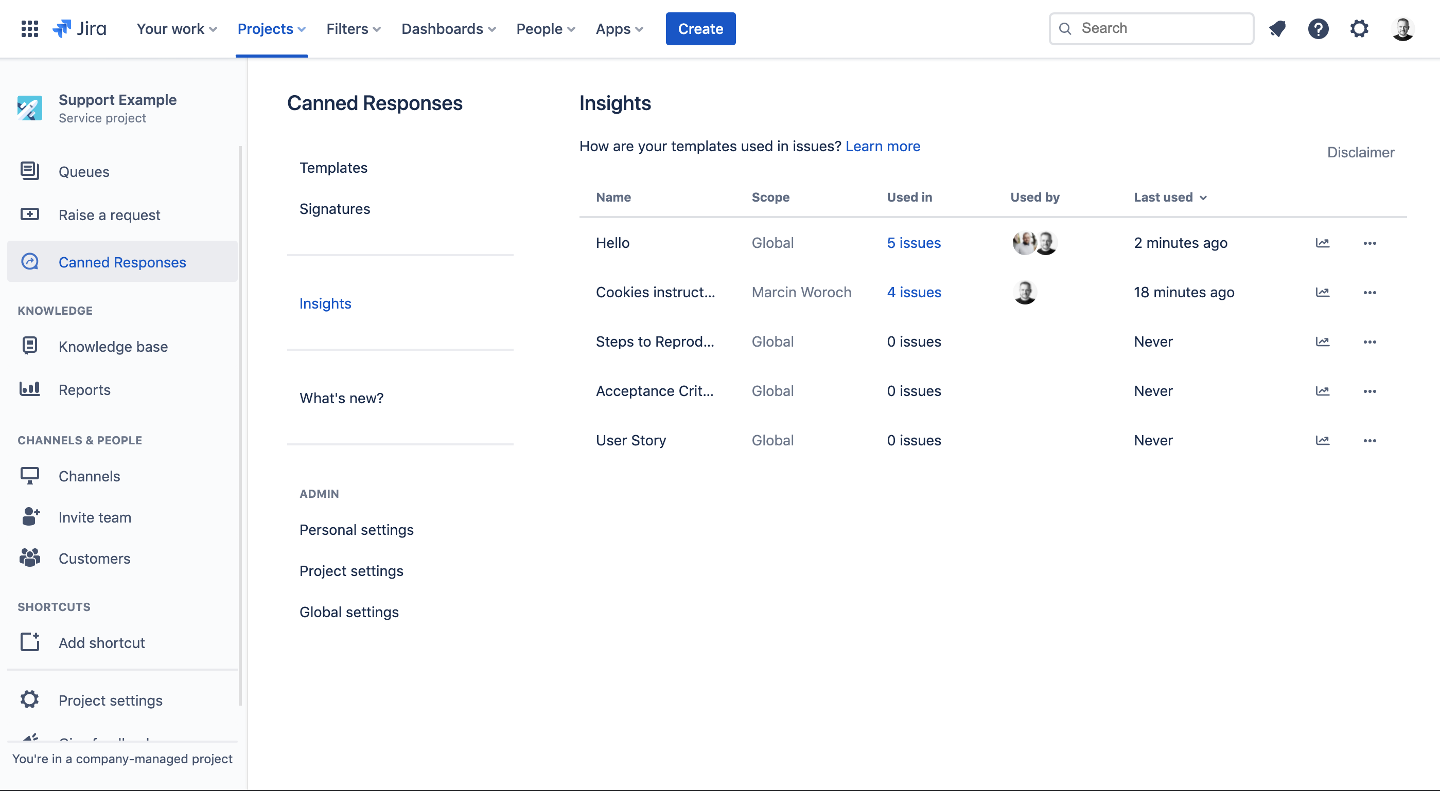
Task: Click the Invite team icon
Action: [30, 516]
